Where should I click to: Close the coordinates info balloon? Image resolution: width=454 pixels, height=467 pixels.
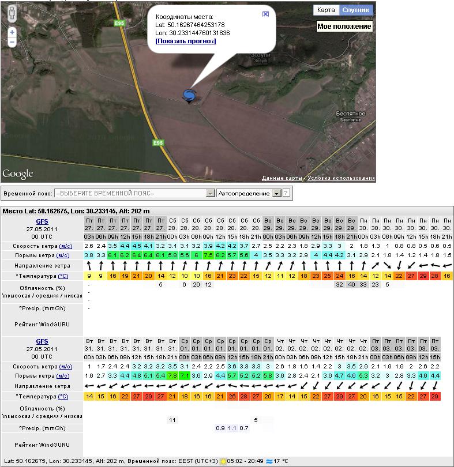tap(265, 14)
